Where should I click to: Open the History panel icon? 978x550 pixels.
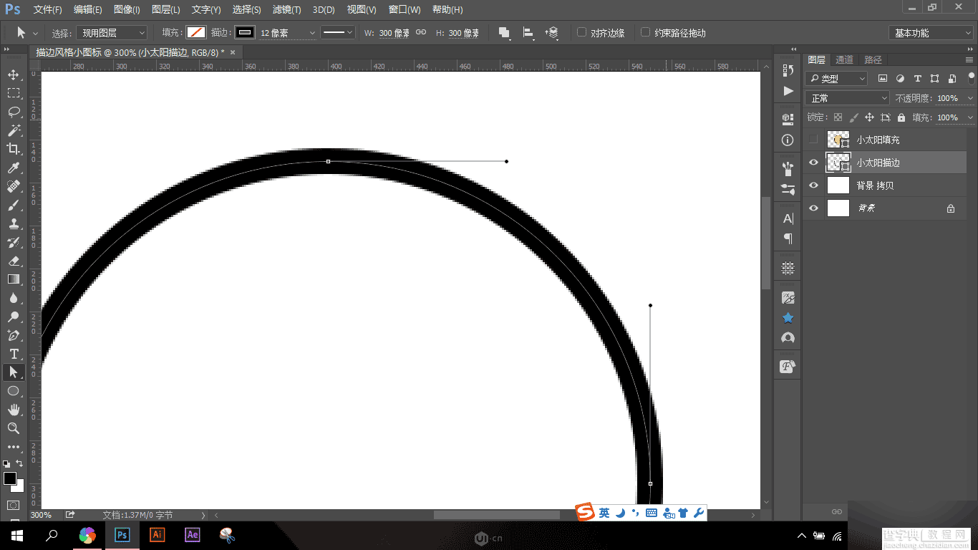788,70
